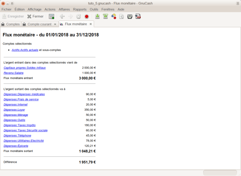
Task: Click the Fermer toolbar button
Action: tap(35, 16)
